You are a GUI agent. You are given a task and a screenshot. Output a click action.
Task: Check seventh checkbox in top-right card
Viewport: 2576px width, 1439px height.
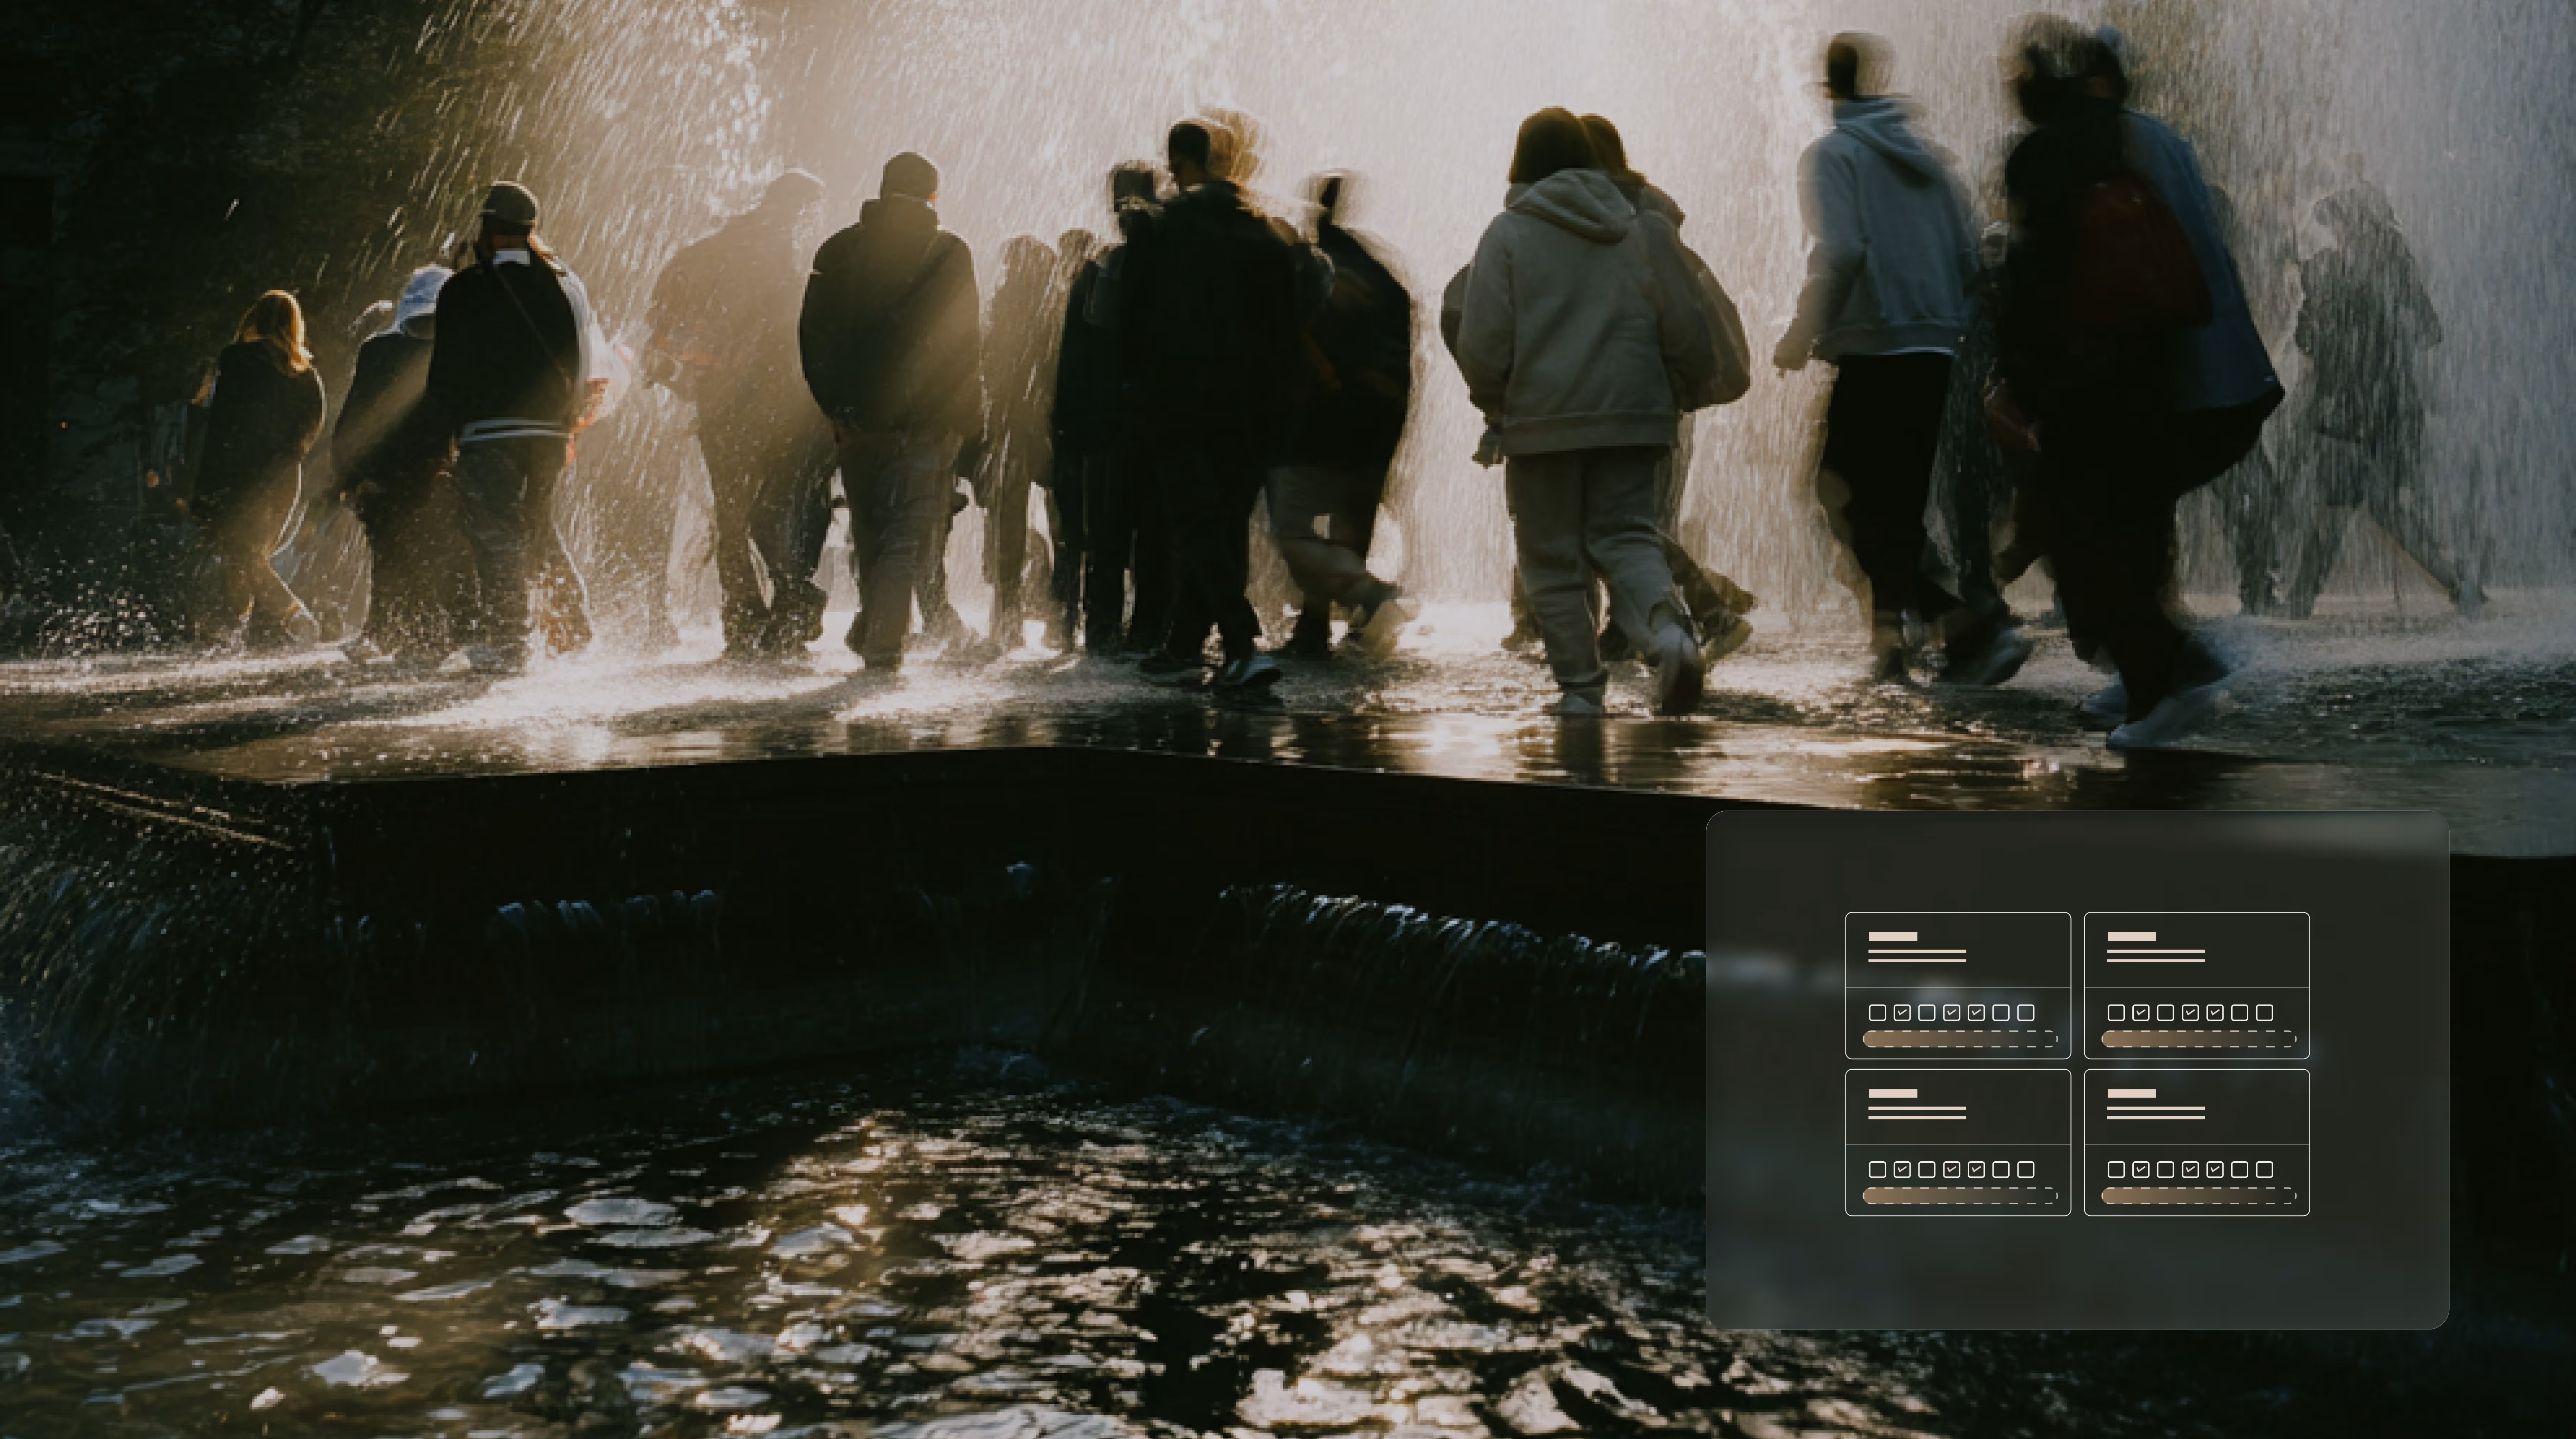click(2265, 1013)
